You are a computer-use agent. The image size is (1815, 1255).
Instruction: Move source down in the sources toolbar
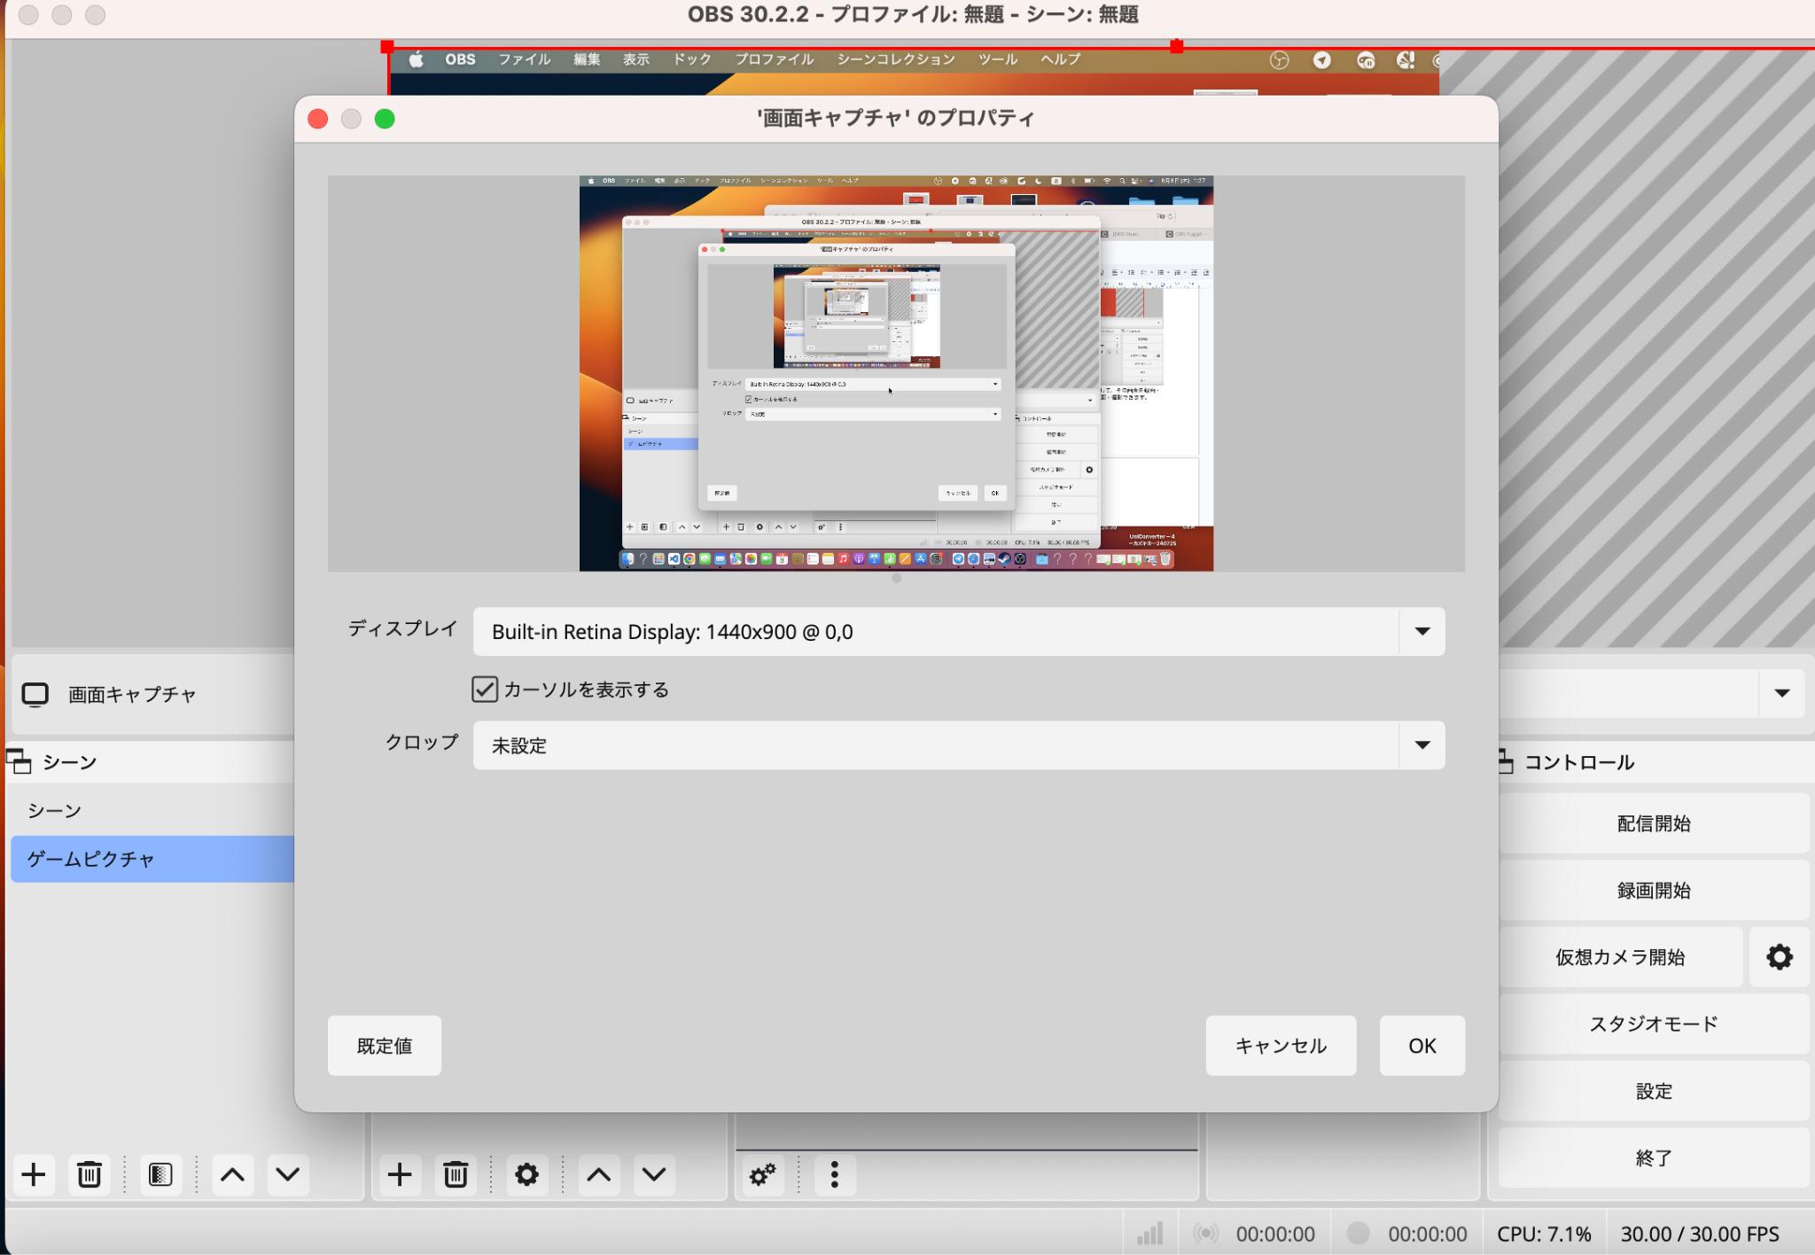[654, 1175]
